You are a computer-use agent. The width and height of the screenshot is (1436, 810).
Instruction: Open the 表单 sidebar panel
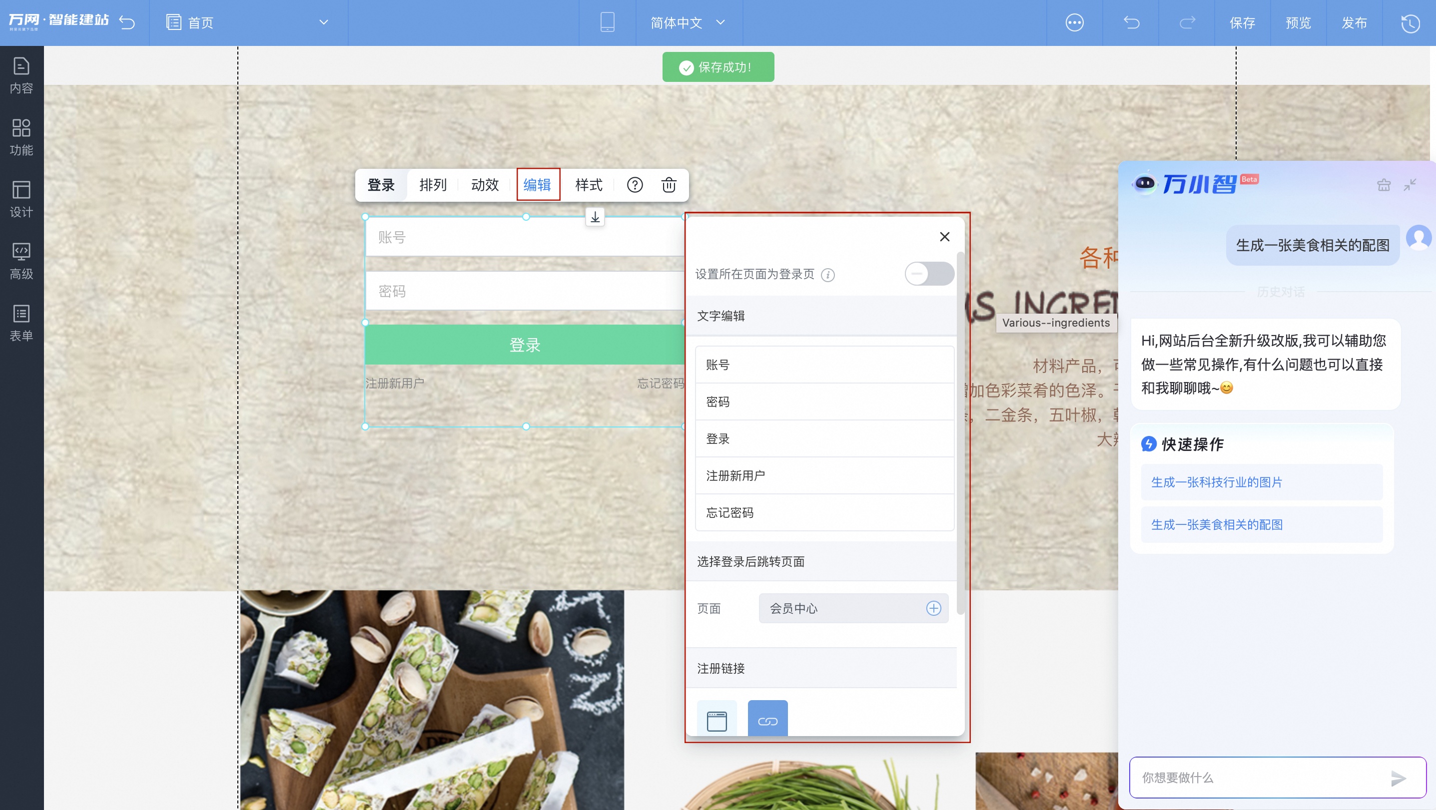[21, 323]
